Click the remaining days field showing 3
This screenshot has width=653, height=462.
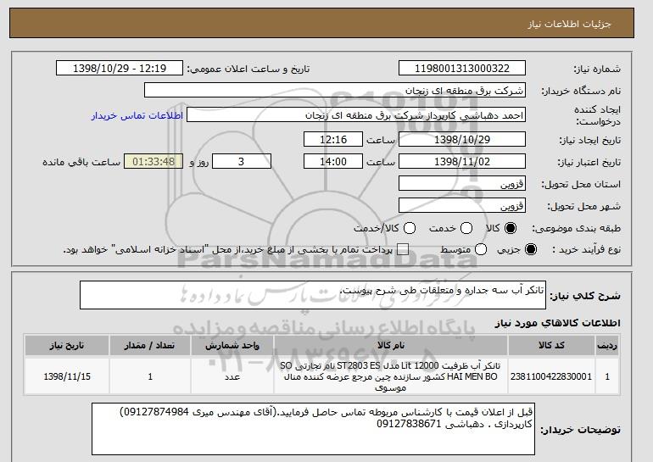[242, 162]
